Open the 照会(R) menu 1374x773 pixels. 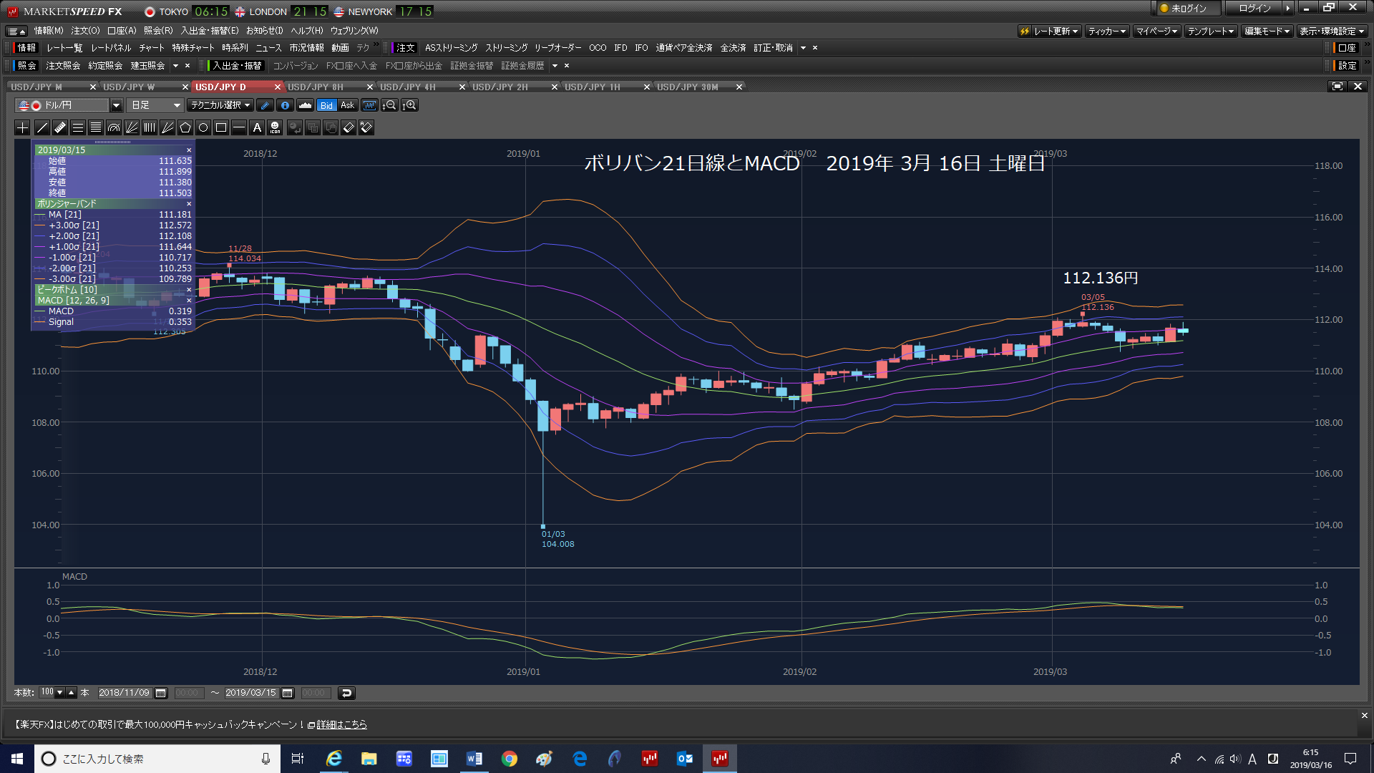(158, 31)
